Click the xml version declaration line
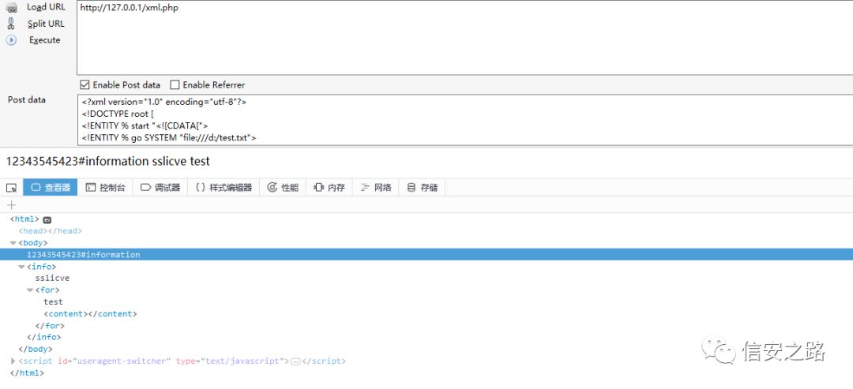853x389 pixels. pyautogui.click(x=164, y=102)
